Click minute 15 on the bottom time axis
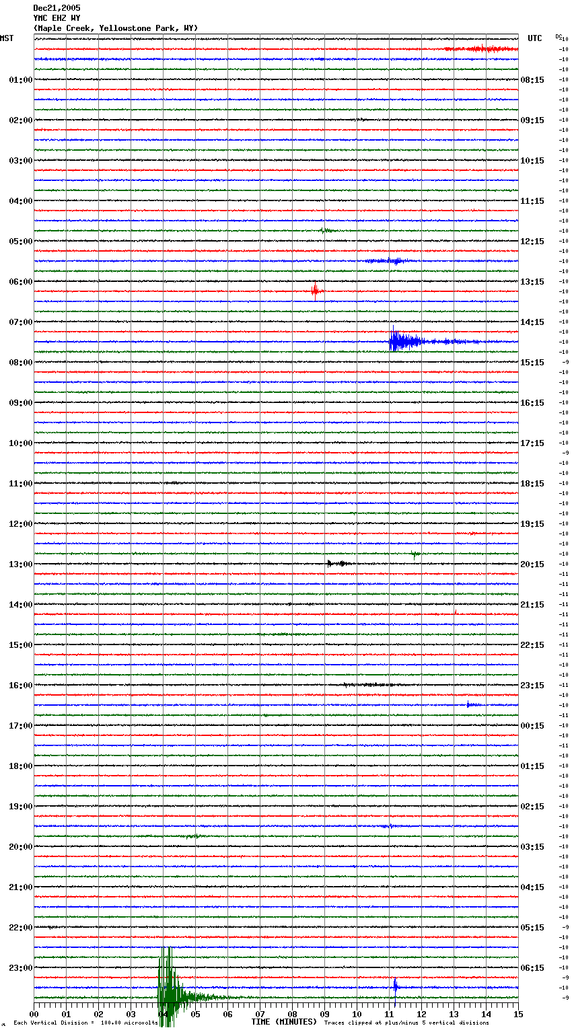572x1032 pixels. coord(518,1014)
